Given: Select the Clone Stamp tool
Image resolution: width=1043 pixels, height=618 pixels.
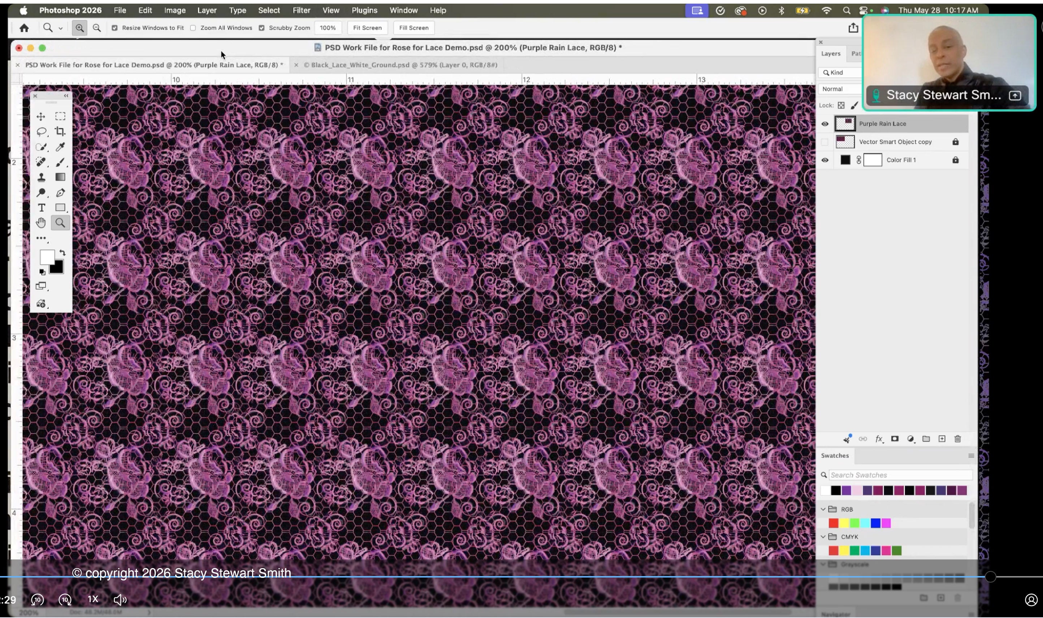Looking at the screenshot, I should 41,177.
